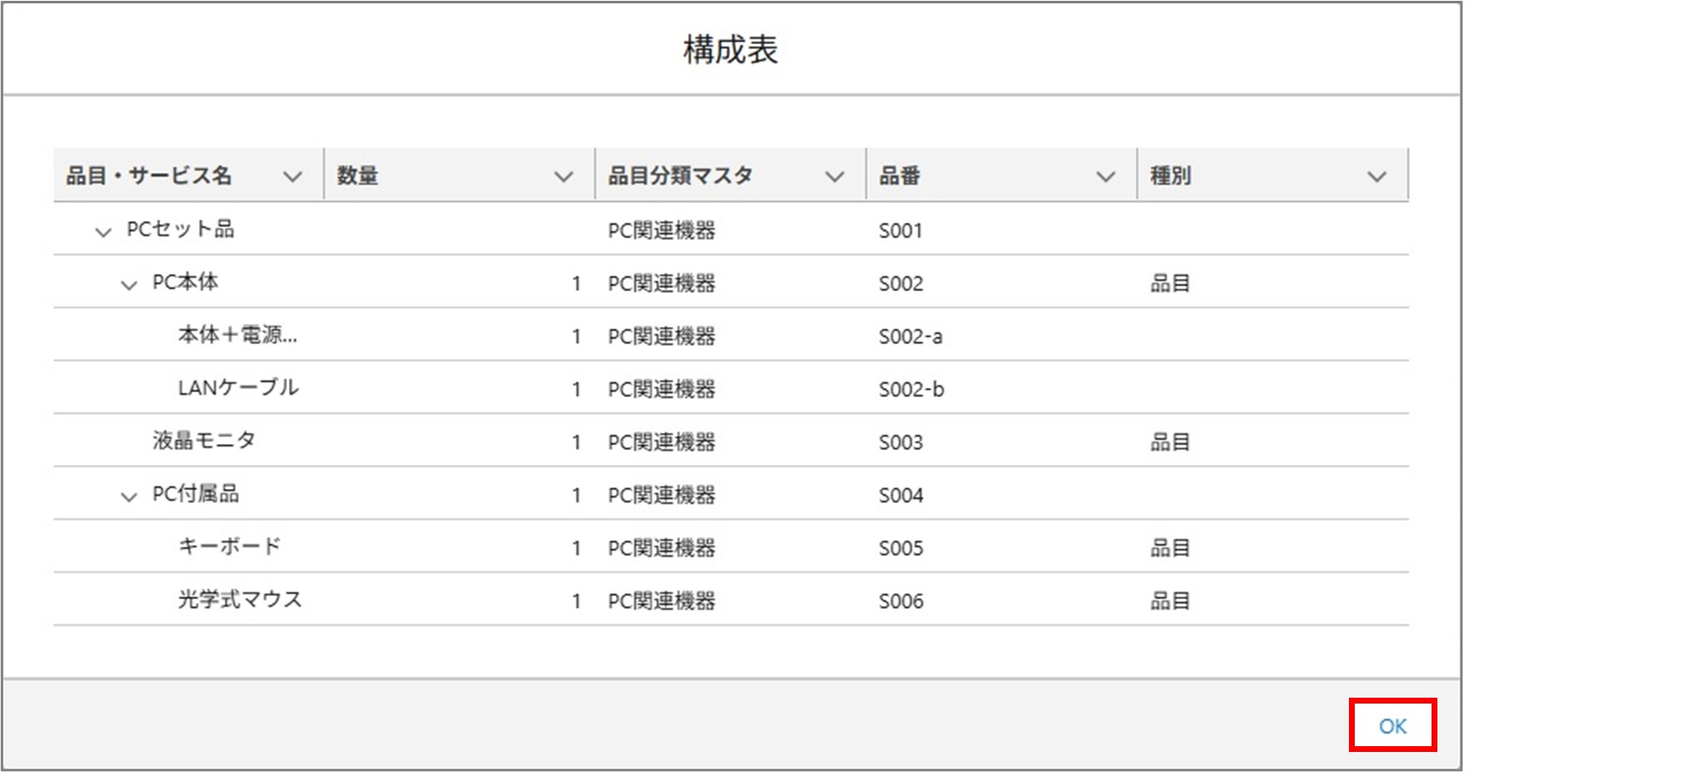Click the 品番 column header label

(x=898, y=175)
